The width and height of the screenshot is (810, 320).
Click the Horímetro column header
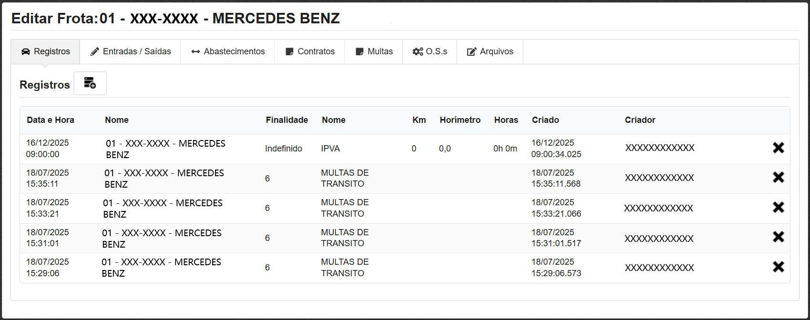[460, 120]
